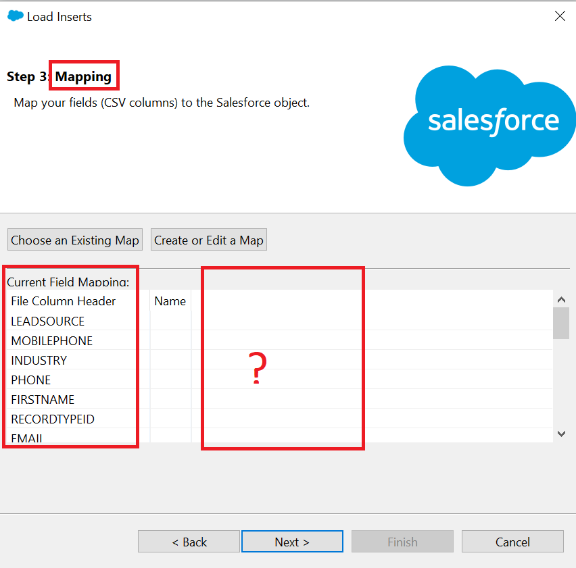The width and height of the screenshot is (576, 568).
Task: Select the MOBILEPHONE row
Action: pos(280,340)
